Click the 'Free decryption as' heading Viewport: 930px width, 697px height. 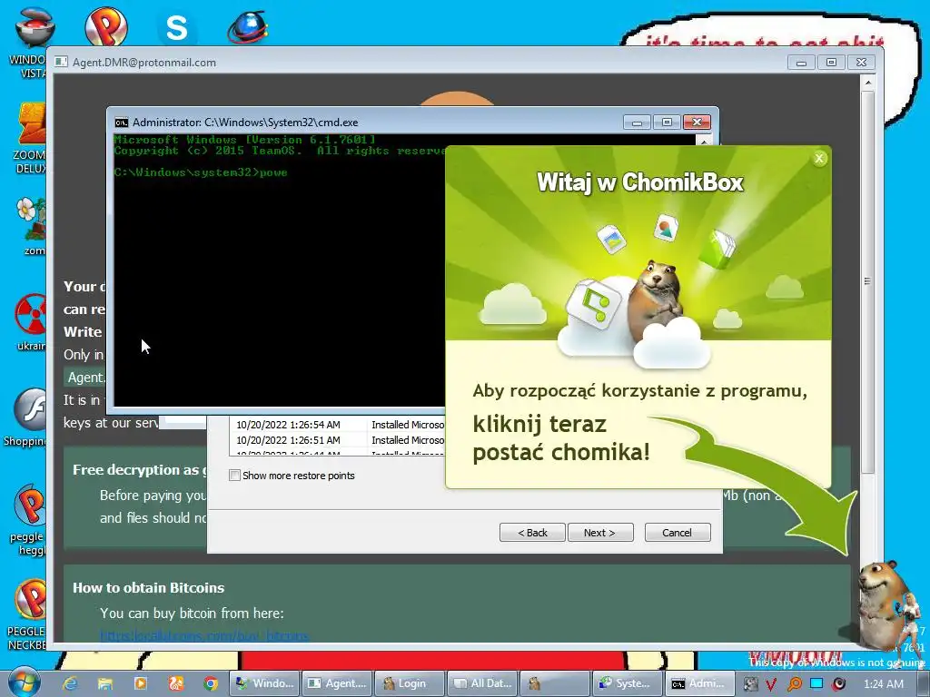(139, 470)
